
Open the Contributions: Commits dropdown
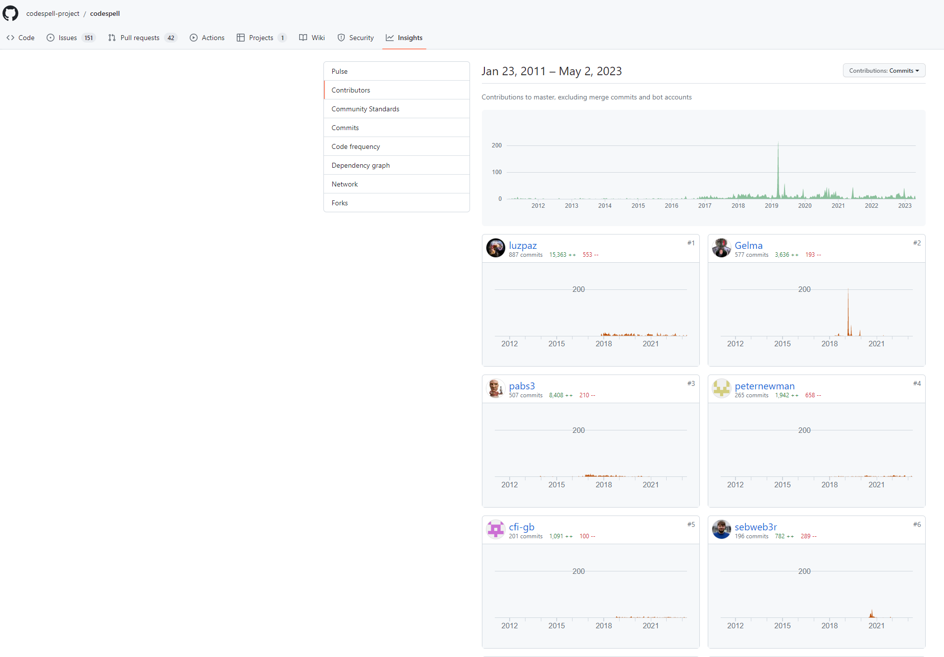[884, 71]
